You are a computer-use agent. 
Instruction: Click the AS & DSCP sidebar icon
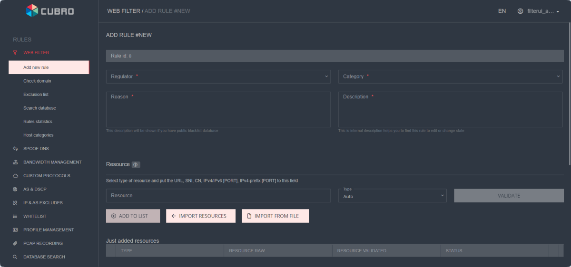(x=15, y=190)
